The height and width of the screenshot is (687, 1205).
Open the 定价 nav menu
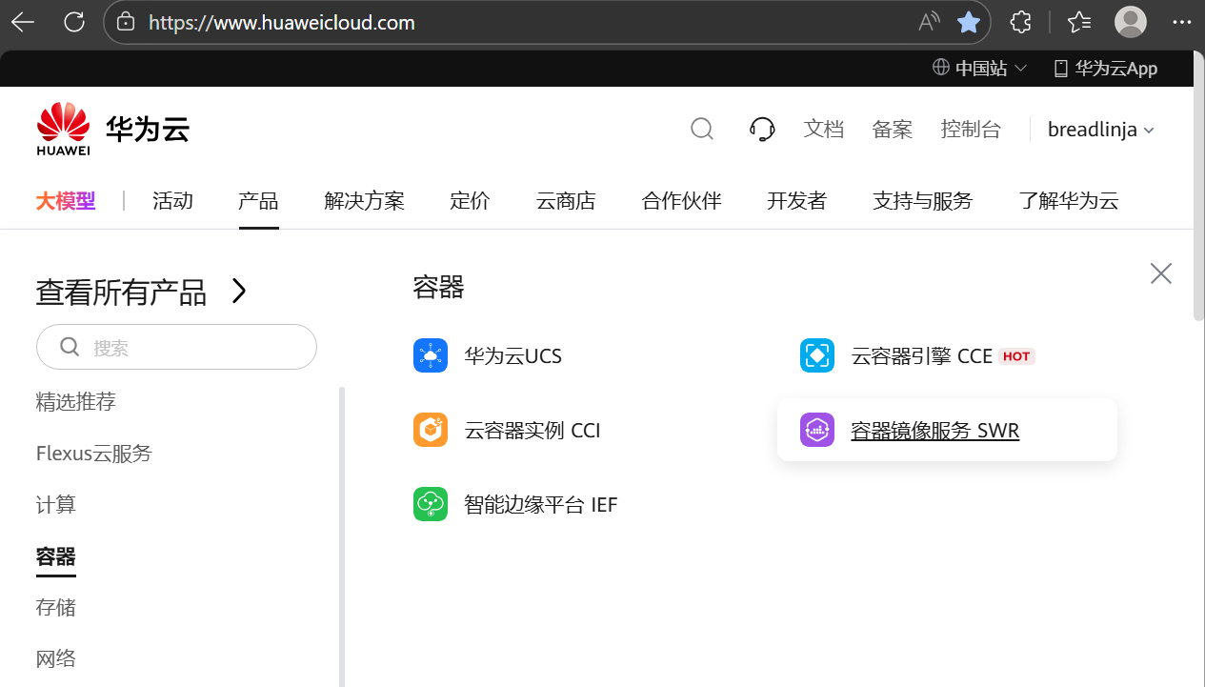click(470, 201)
